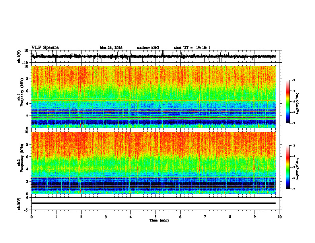The image size is (315, 243).
Task: Click the ch.3 flat black voltage trace
Action: pos(154,203)
